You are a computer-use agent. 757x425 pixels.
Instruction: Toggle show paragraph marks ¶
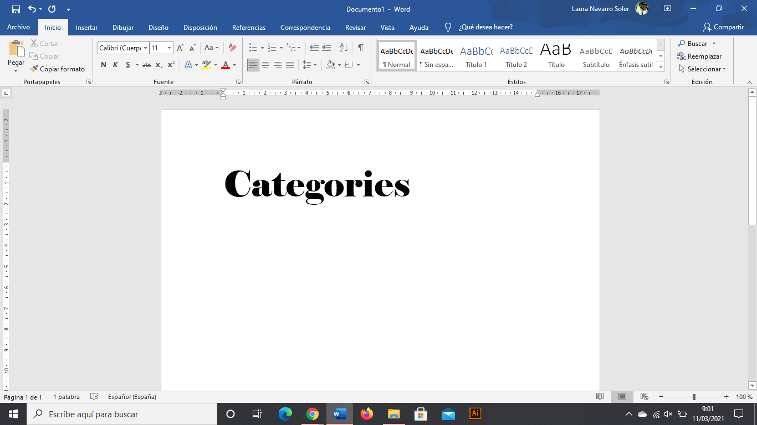tap(360, 48)
